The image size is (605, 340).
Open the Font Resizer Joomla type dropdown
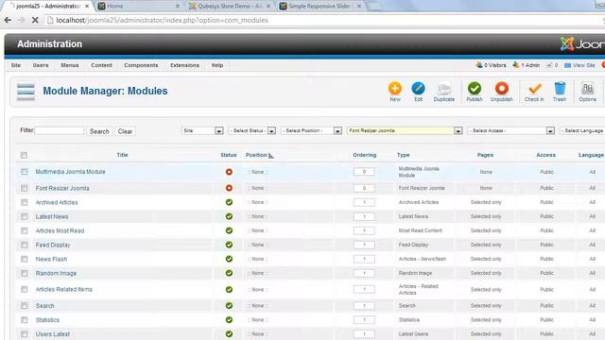click(405, 130)
